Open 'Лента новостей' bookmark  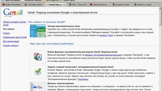(x=51, y=1)
